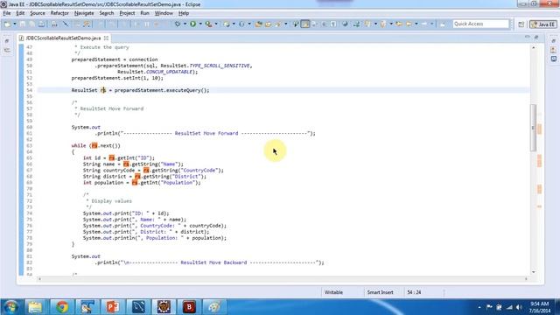Click the Forward navigation arrow icon
560x315 pixels.
click(424, 24)
